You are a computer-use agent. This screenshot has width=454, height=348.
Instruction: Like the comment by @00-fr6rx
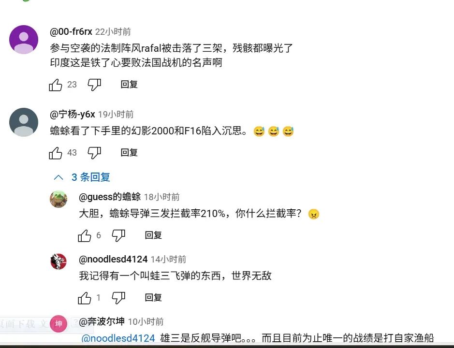[x=56, y=85]
